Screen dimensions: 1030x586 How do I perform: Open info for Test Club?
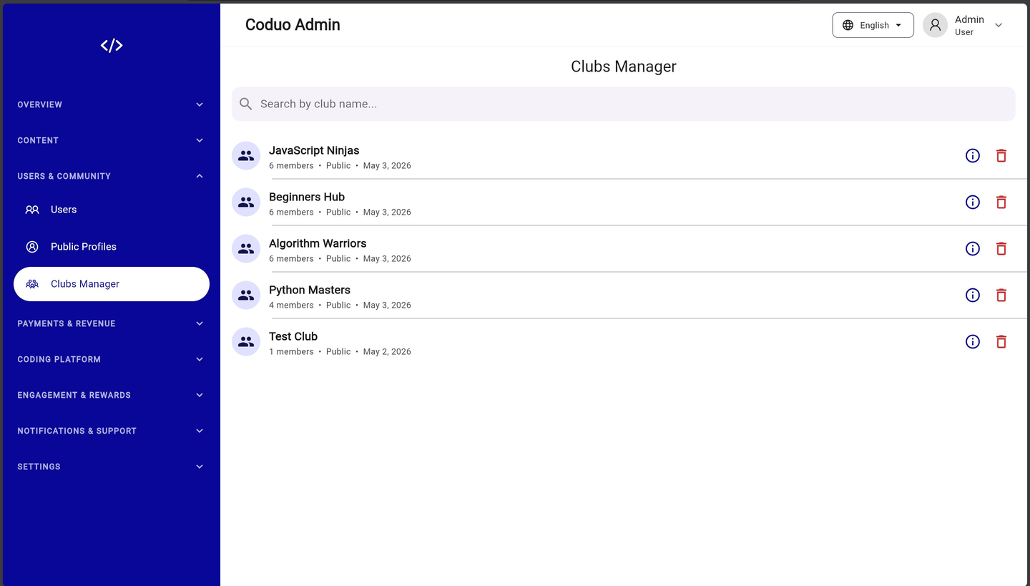pos(973,341)
